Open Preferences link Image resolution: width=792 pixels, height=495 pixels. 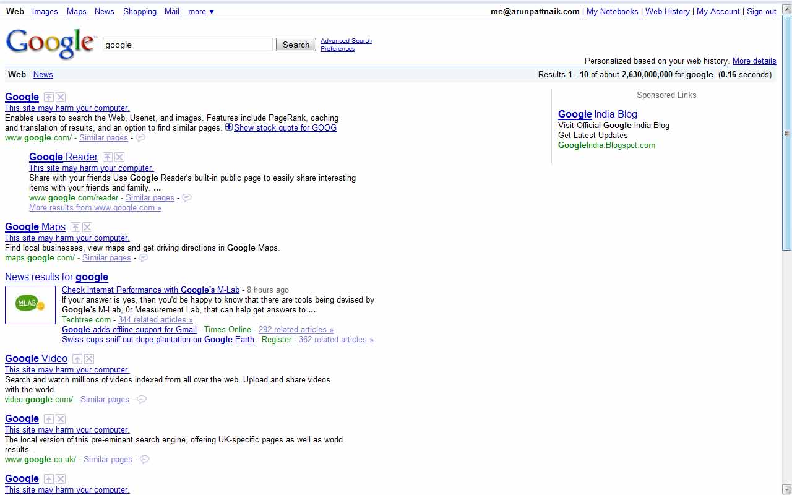[x=337, y=49]
